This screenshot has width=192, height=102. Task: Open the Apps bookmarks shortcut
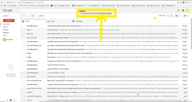tap(4, 6)
